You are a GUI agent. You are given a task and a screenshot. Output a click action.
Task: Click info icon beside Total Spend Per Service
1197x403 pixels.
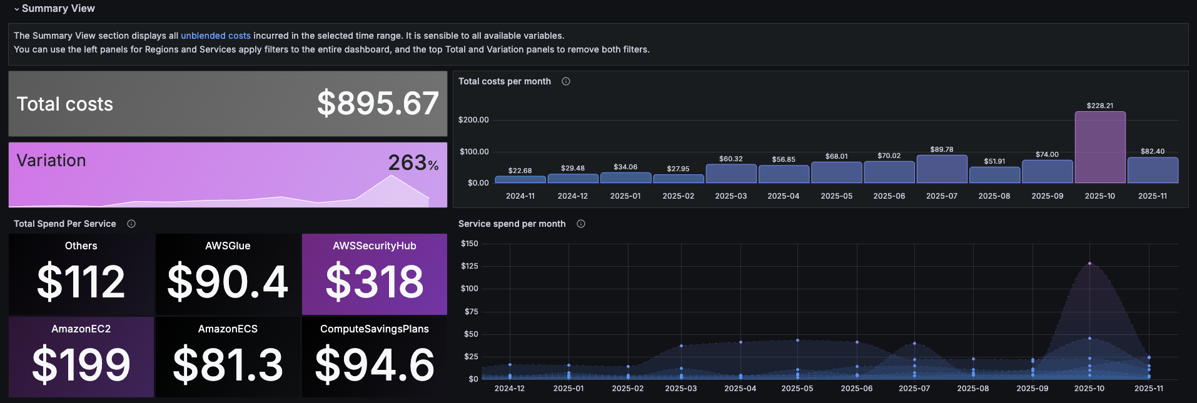[x=131, y=224]
